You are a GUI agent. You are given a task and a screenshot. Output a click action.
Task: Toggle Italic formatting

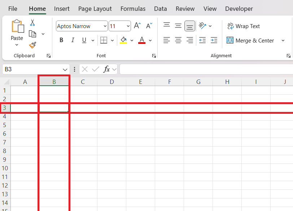[73, 40]
